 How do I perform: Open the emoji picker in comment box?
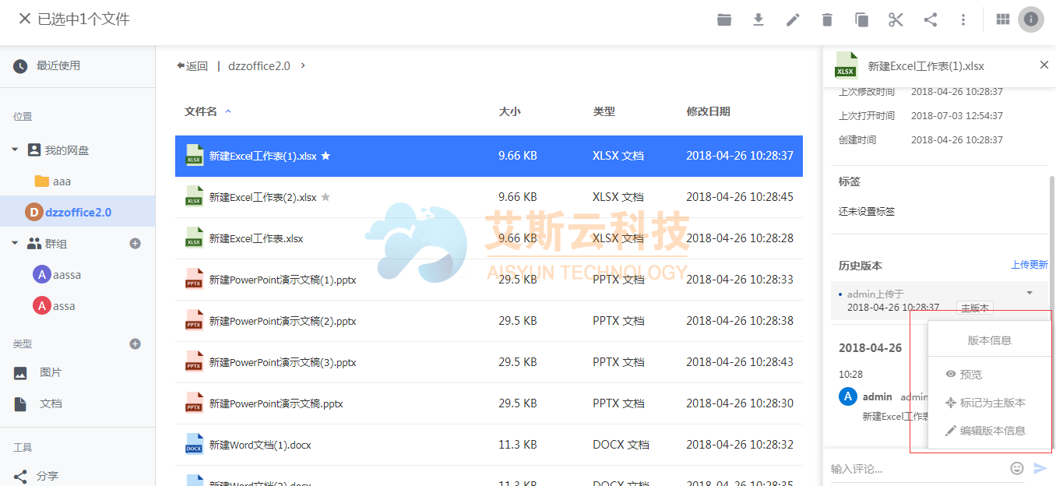(x=1017, y=468)
